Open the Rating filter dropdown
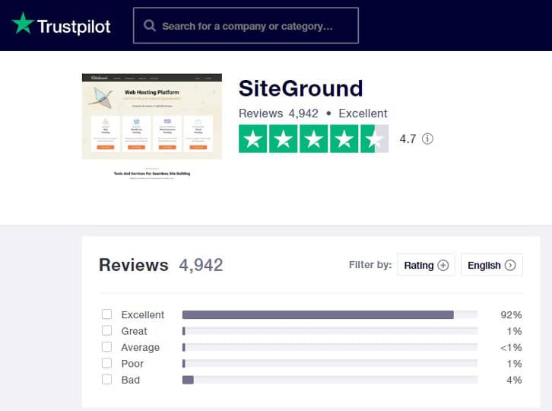 coord(426,265)
